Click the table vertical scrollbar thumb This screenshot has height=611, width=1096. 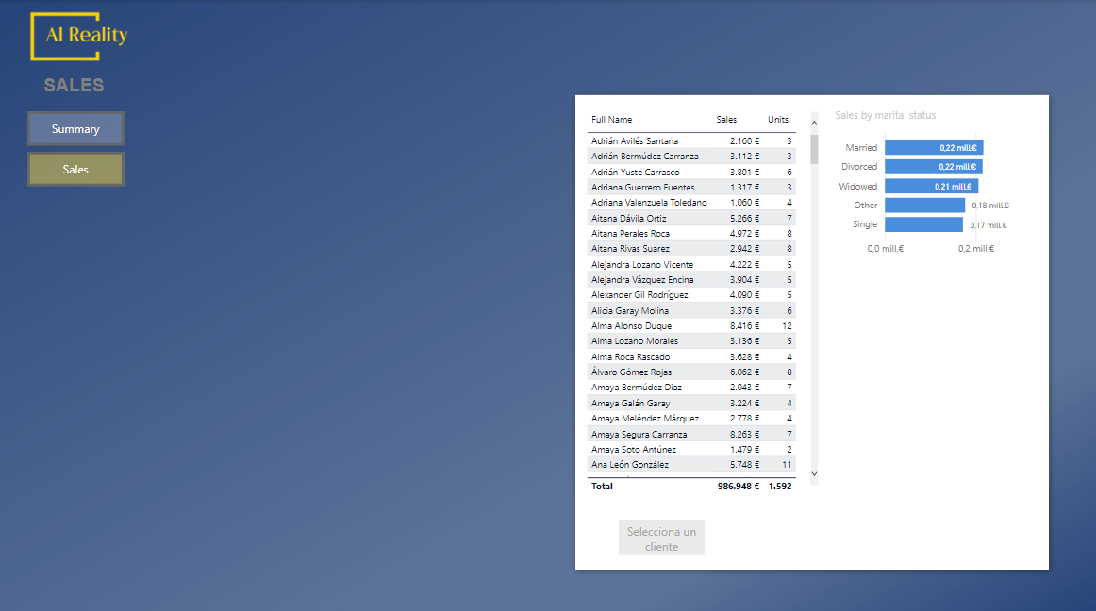[x=814, y=148]
